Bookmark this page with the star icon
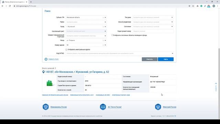This screenshot has width=220, height=124. click(x=193, y=6)
